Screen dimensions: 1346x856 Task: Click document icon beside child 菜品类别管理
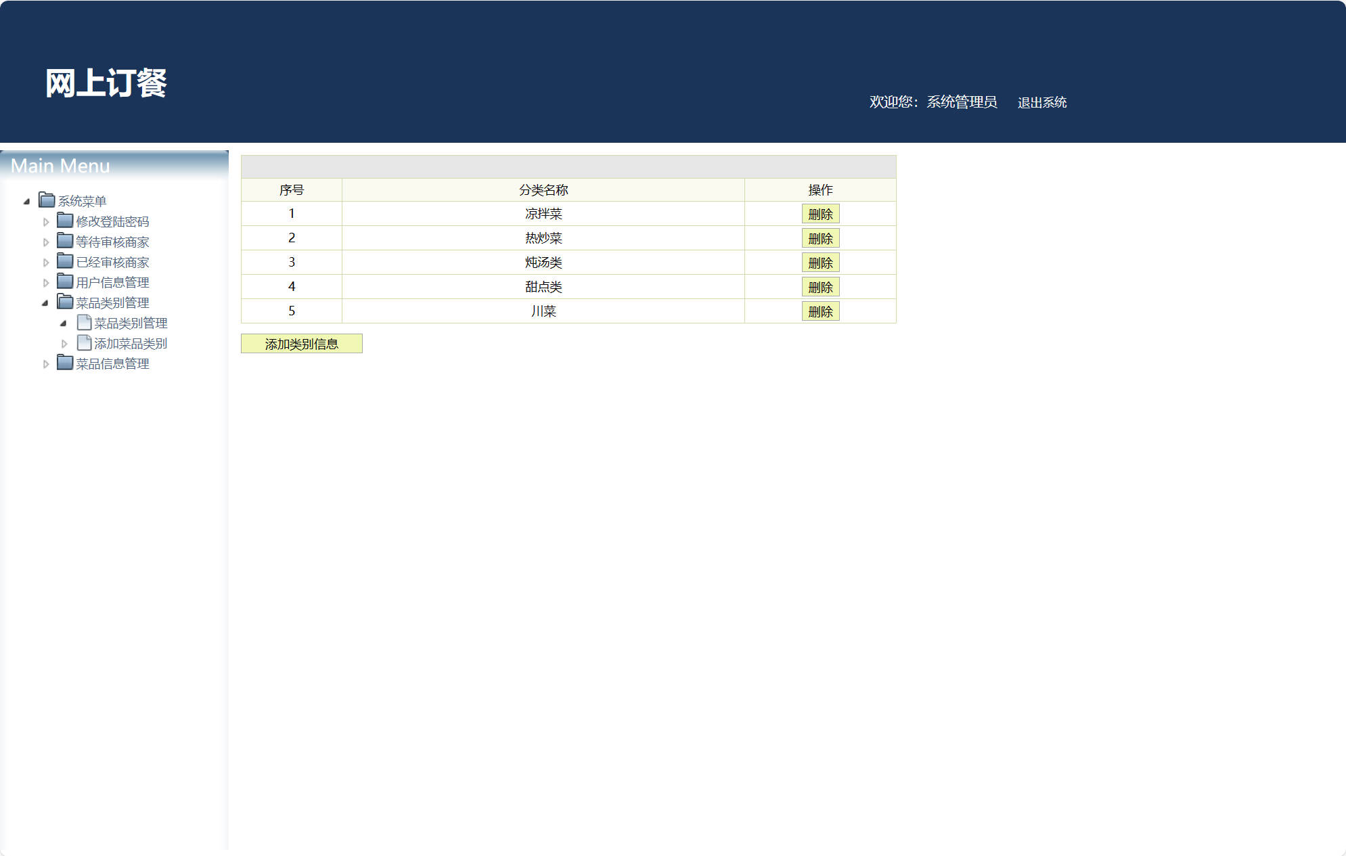tap(84, 322)
